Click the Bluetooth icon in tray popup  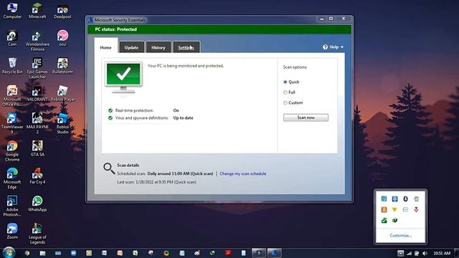click(405, 199)
